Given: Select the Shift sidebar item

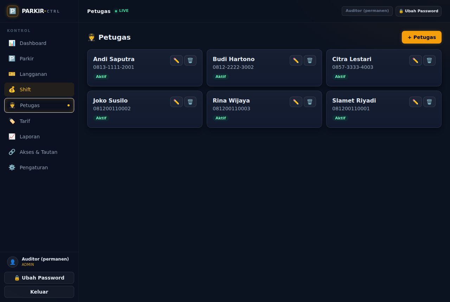Looking at the screenshot, I should [x=39, y=90].
